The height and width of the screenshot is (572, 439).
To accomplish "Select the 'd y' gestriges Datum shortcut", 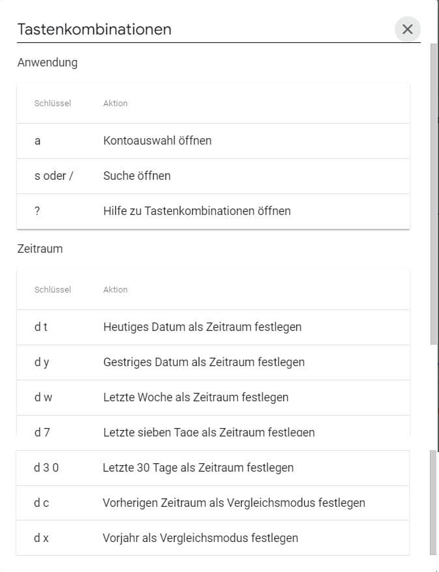I will (x=195, y=362).
